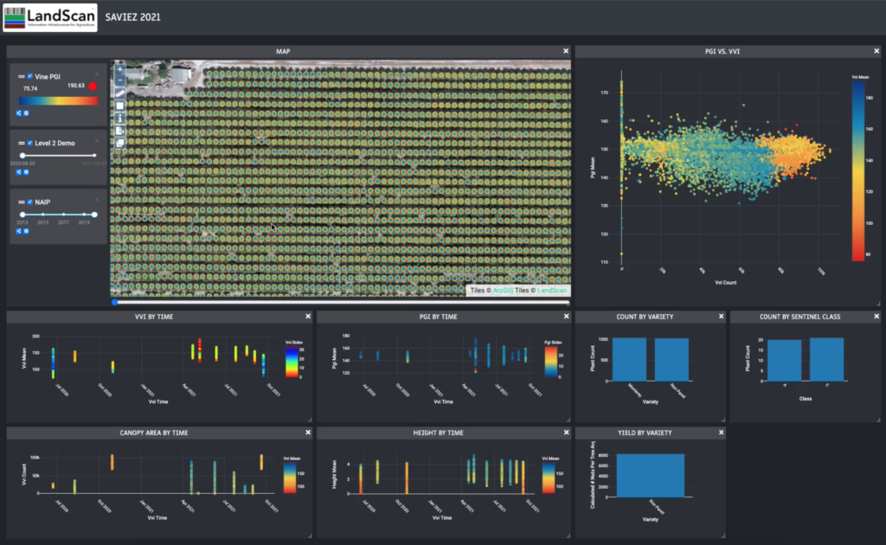Select 2017 on the NAIP year slider
This screenshot has width=886, height=545.
pos(63,214)
